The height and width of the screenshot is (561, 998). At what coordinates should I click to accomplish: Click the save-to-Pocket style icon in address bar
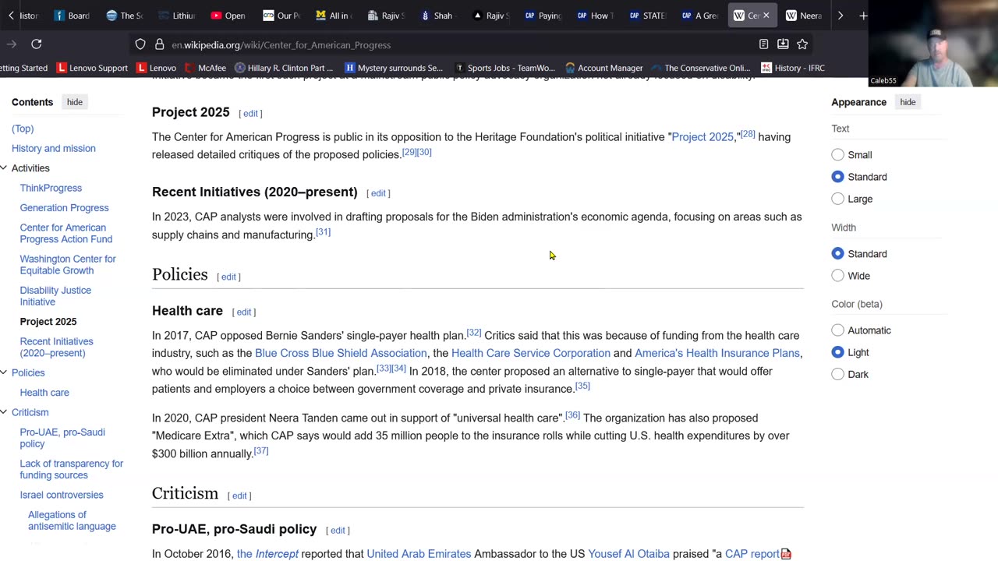point(783,44)
